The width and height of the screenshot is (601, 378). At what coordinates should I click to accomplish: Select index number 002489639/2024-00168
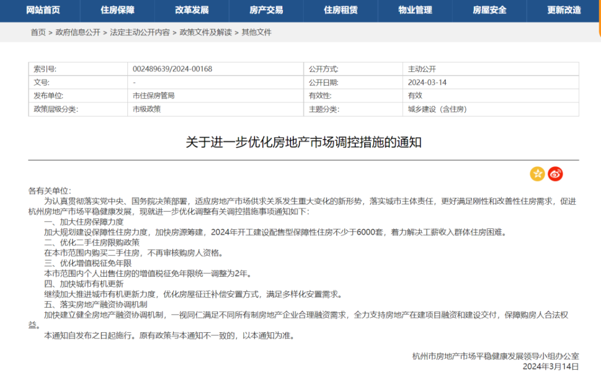pos(173,69)
